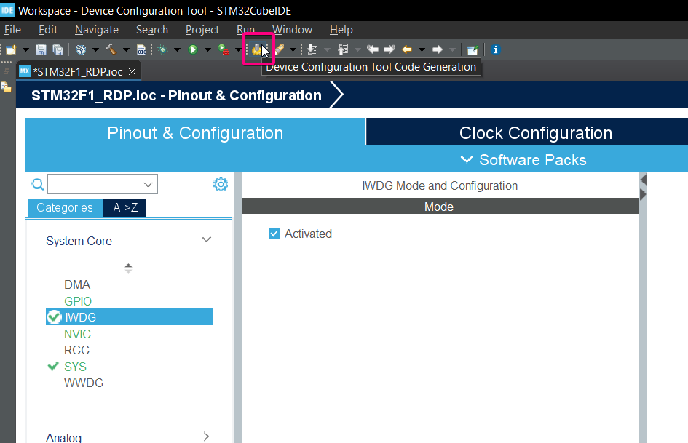Image resolution: width=688 pixels, height=443 pixels.
Task: Click the peripheral search input field
Action: pyautogui.click(x=102, y=185)
